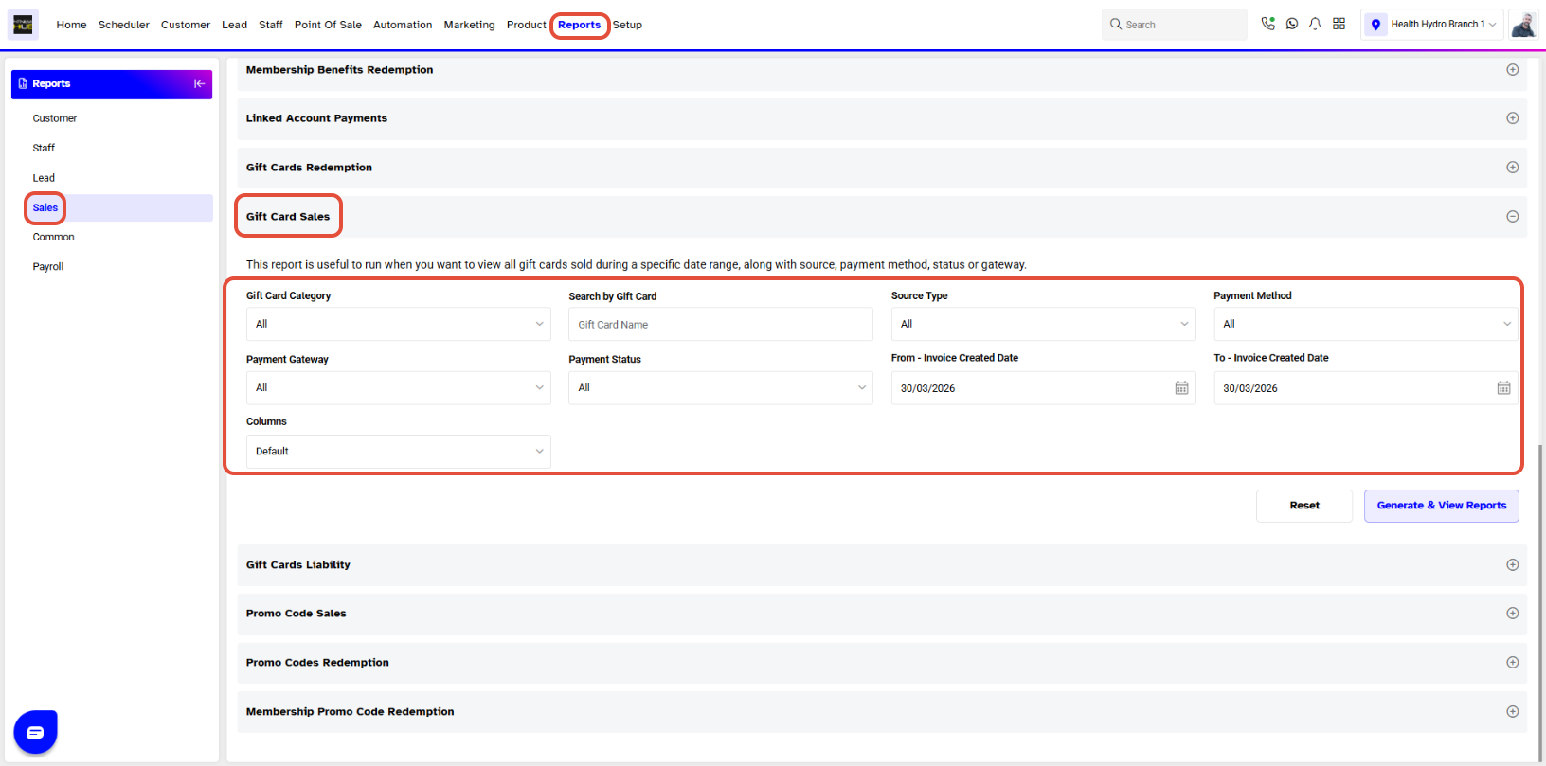Open the notifications bell
The image size is (1546, 766).
[x=1315, y=24]
